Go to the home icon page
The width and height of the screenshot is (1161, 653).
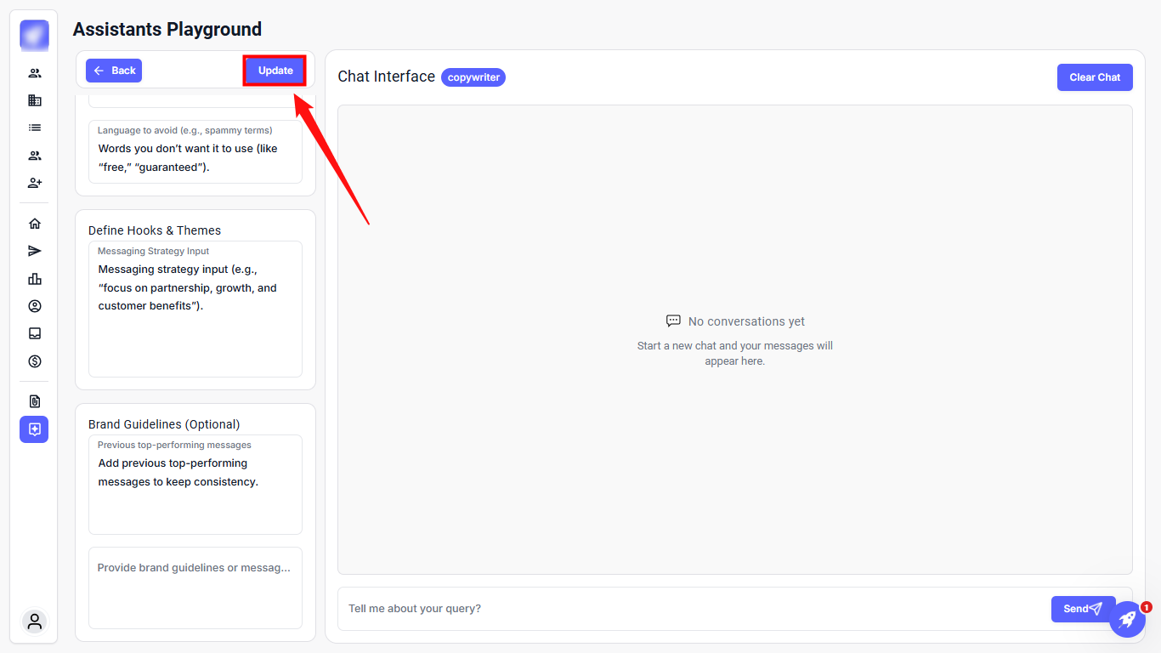(x=35, y=224)
